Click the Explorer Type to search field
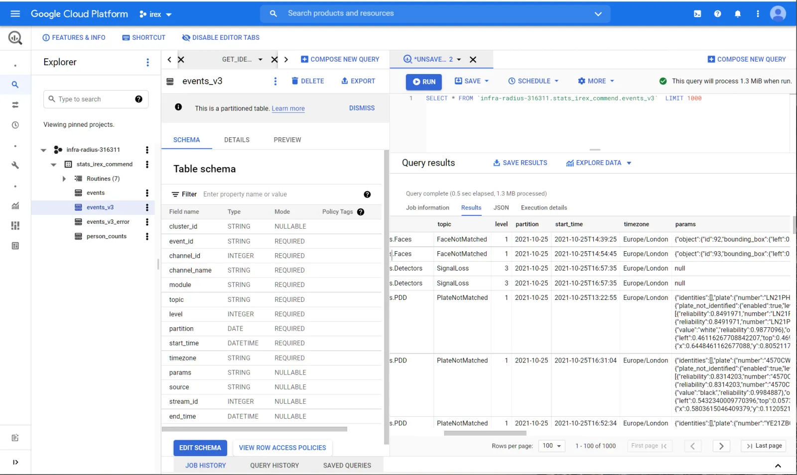 [x=96, y=99]
